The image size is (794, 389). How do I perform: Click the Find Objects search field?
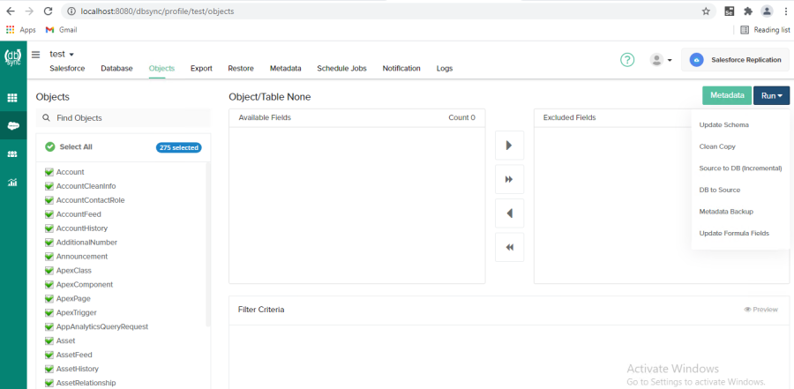tap(124, 117)
